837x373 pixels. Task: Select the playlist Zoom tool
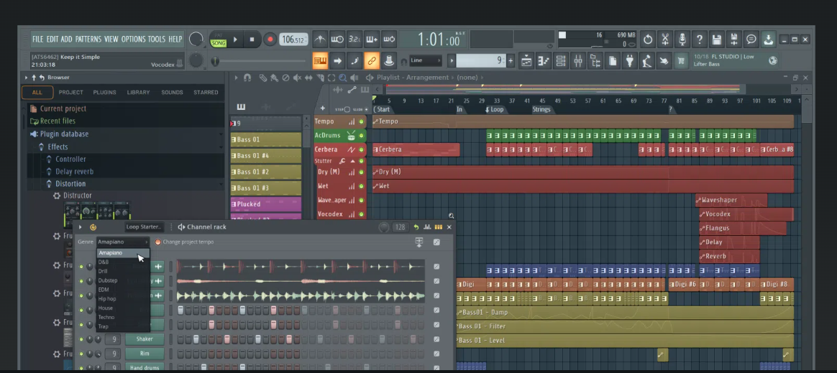[x=343, y=78]
